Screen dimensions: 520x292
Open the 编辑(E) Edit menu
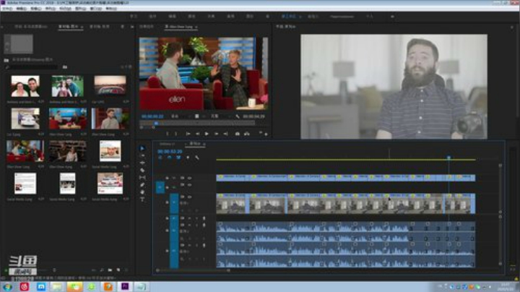21,9
